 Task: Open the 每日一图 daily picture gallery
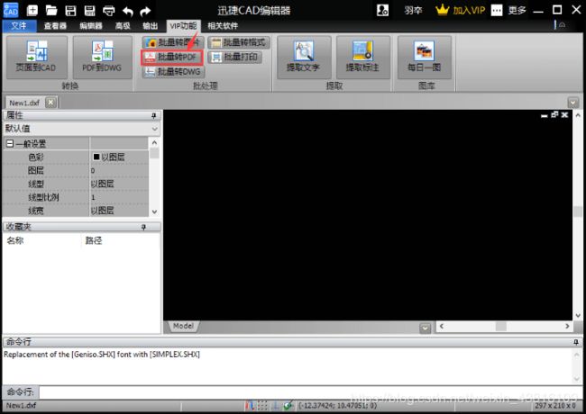click(425, 57)
